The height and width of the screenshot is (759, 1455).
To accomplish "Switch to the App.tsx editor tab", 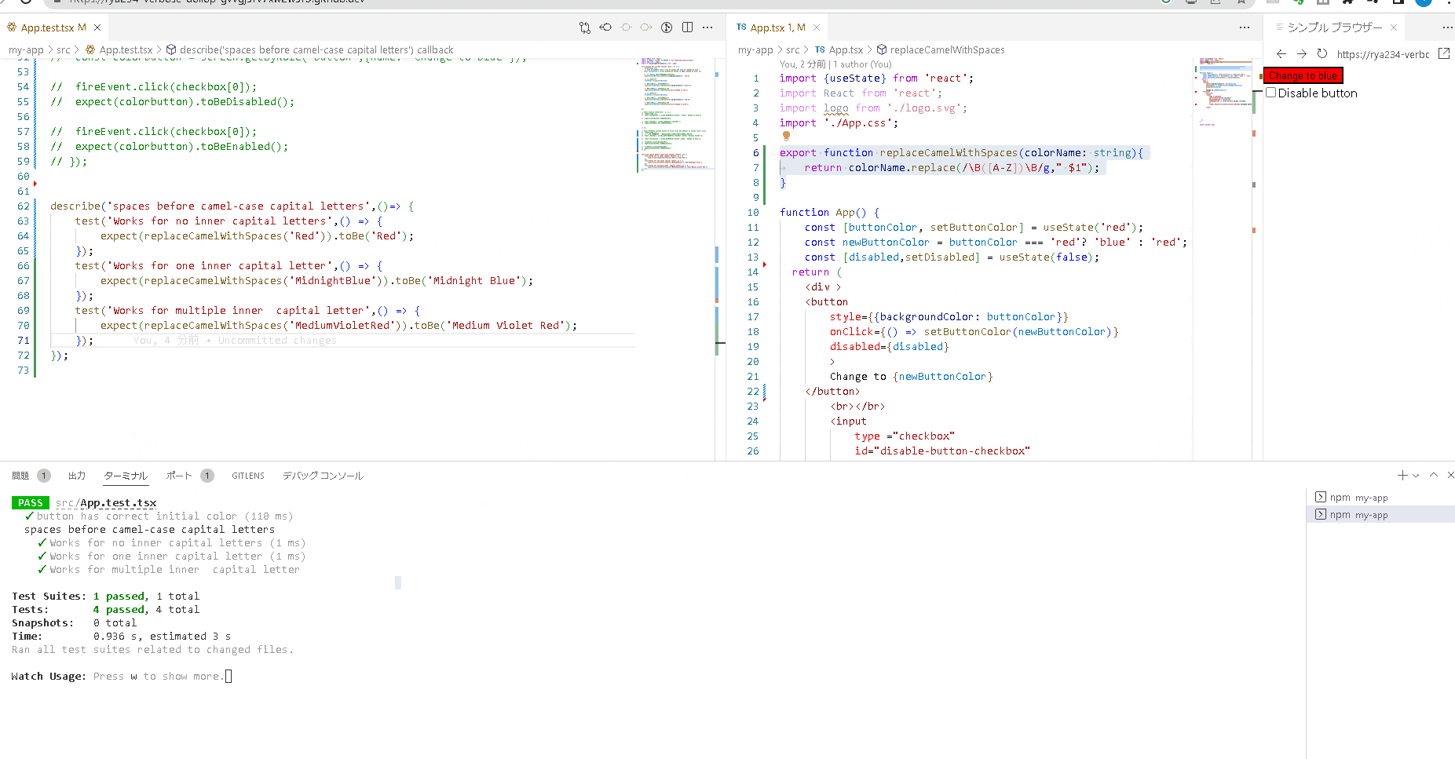I will pos(777,27).
